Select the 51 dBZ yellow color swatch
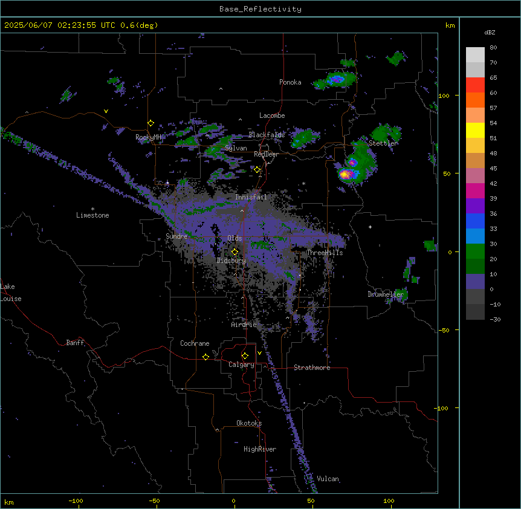The height and width of the screenshot is (509, 521). click(475, 130)
